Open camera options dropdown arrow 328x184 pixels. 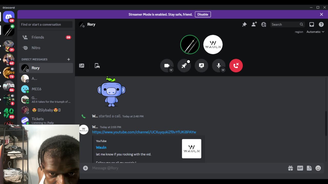coord(171,70)
